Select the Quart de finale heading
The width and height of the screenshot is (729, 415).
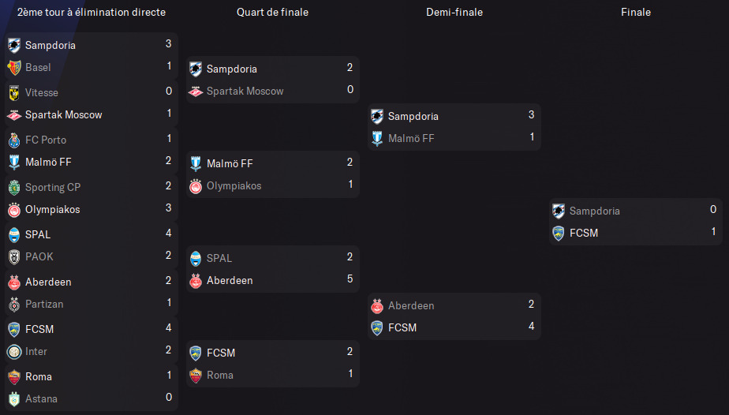point(272,12)
